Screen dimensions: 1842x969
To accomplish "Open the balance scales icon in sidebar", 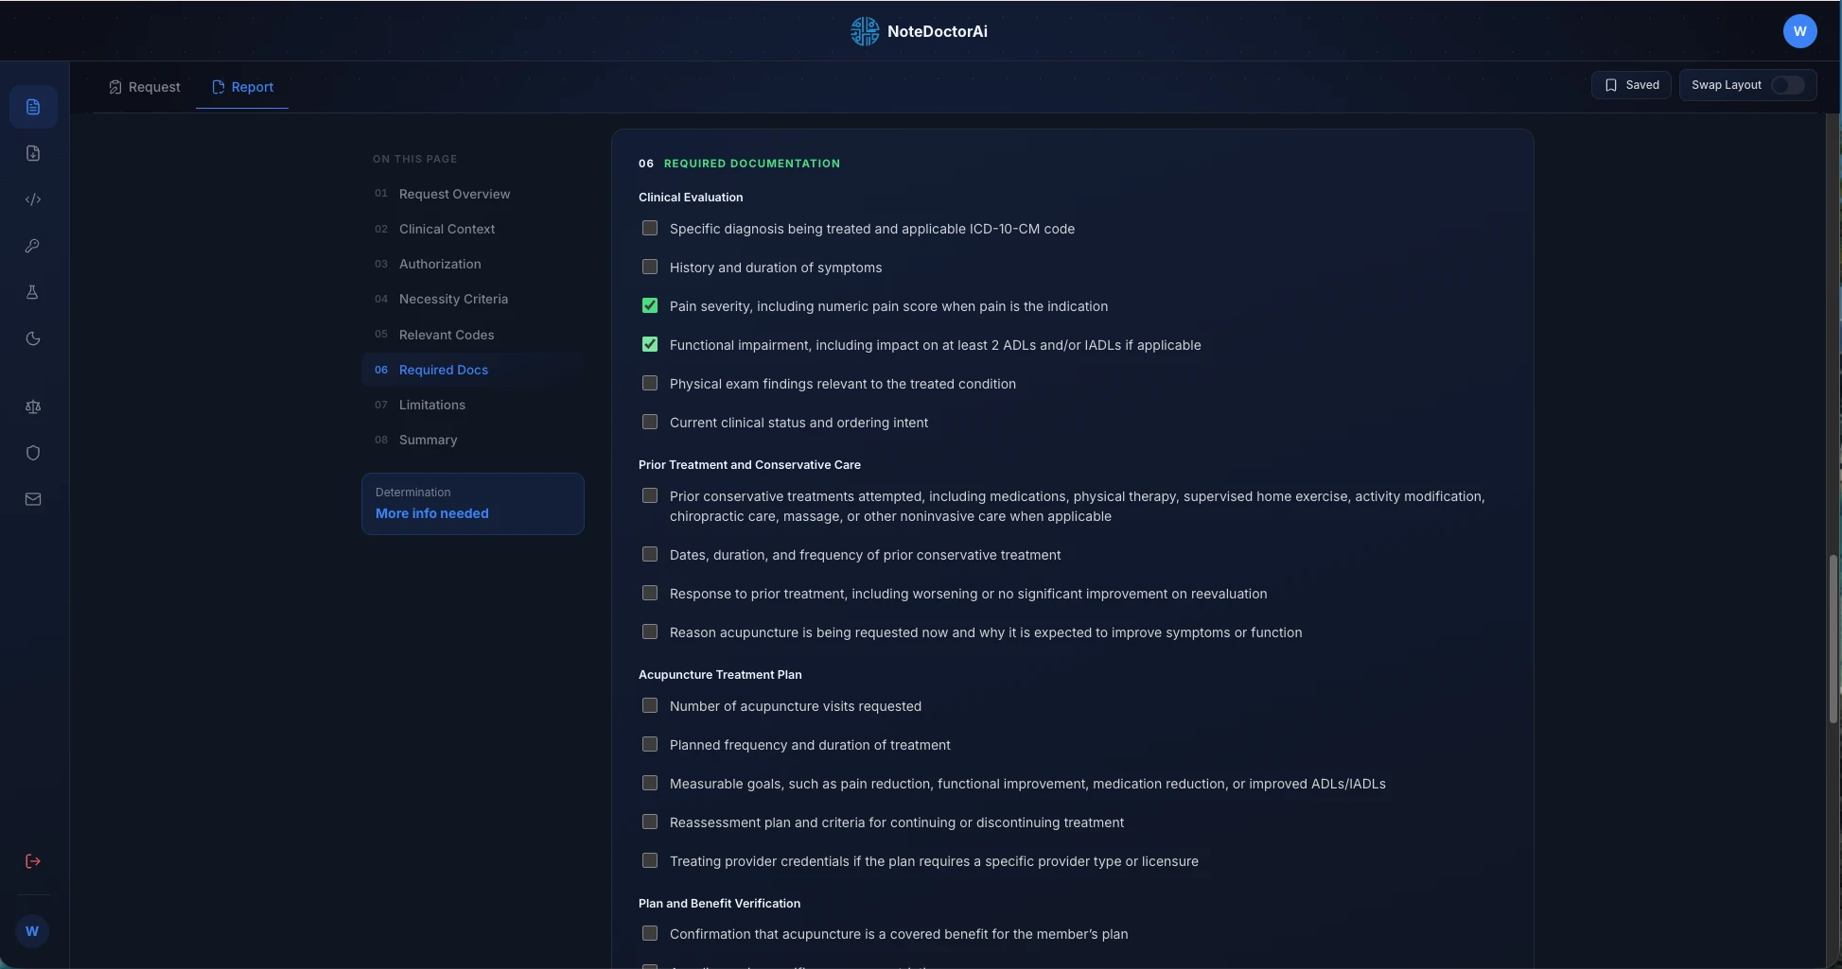I will (x=33, y=407).
